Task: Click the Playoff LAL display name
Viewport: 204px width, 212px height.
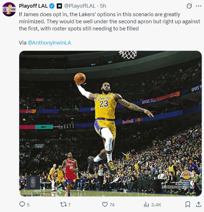Action: (33, 6)
